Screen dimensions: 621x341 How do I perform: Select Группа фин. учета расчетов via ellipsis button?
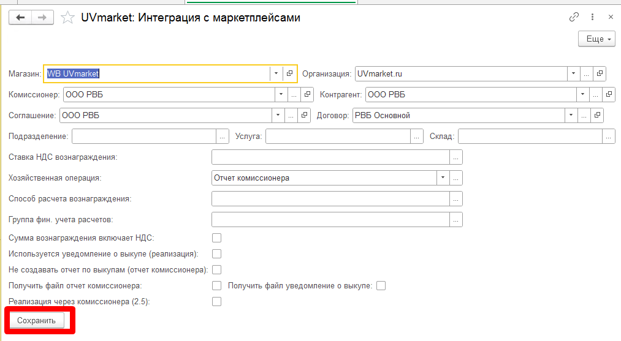click(x=456, y=220)
